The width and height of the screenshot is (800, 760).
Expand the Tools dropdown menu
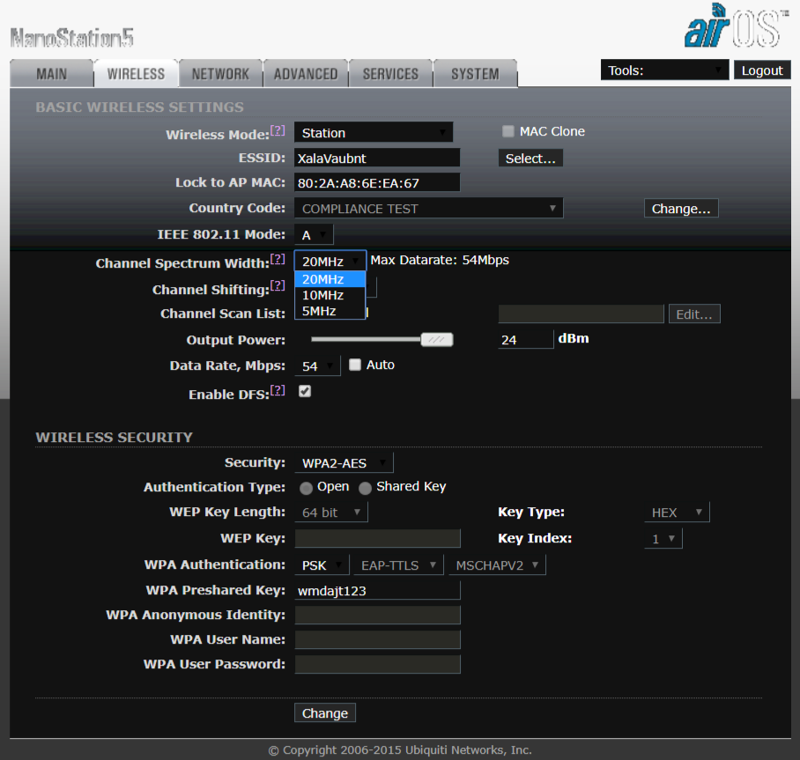pyautogui.click(x=664, y=70)
